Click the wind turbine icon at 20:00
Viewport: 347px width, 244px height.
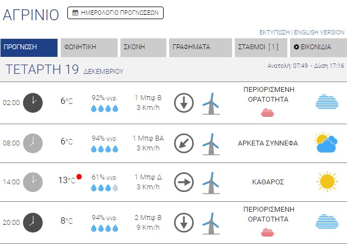(x=211, y=222)
